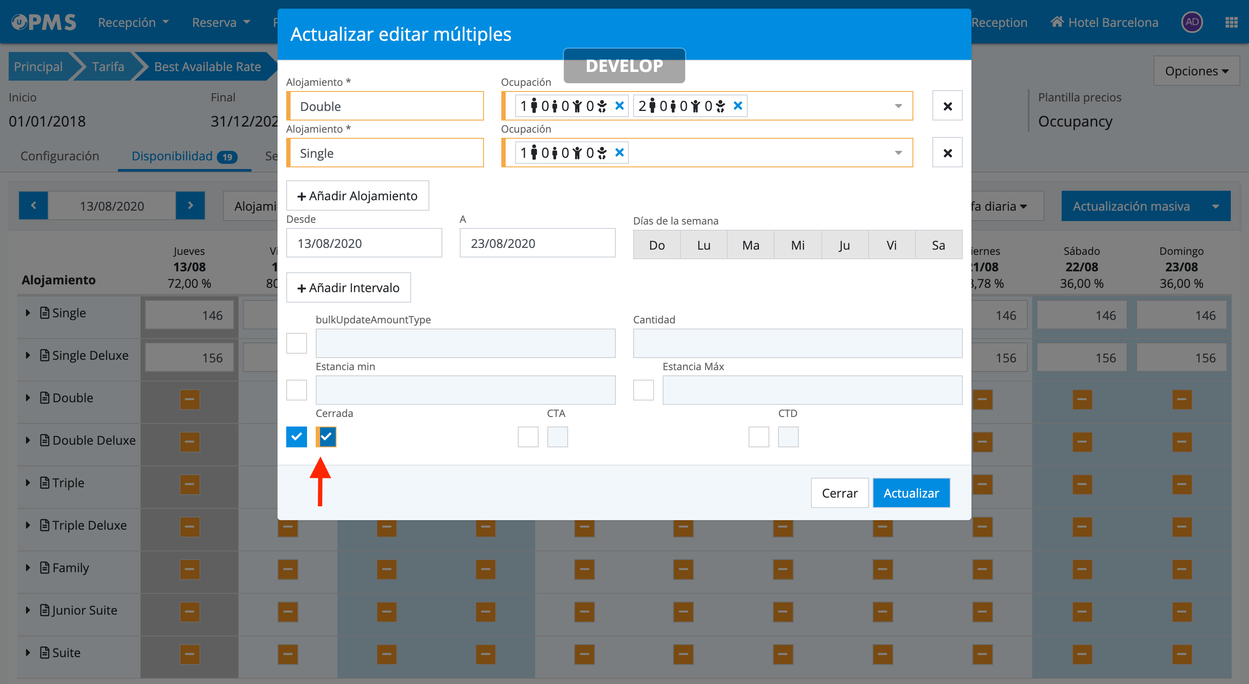Toggle the Cerrada value checkbox
The height and width of the screenshot is (684, 1249).
tap(326, 437)
